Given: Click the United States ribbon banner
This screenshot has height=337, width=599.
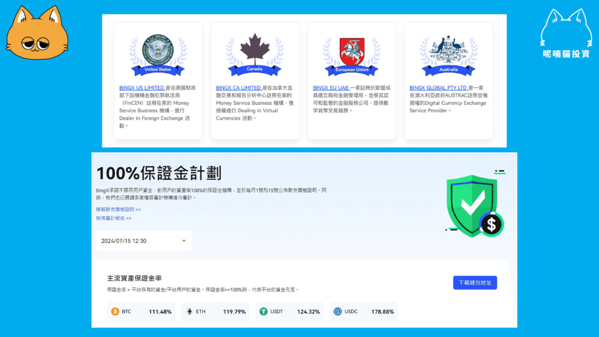Looking at the screenshot, I should 158,70.
